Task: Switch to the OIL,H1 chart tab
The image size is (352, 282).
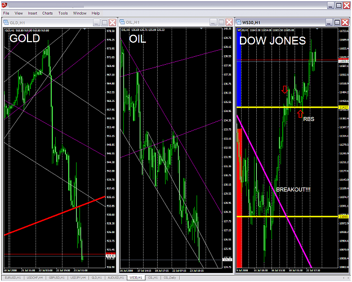Action: pos(153,277)
